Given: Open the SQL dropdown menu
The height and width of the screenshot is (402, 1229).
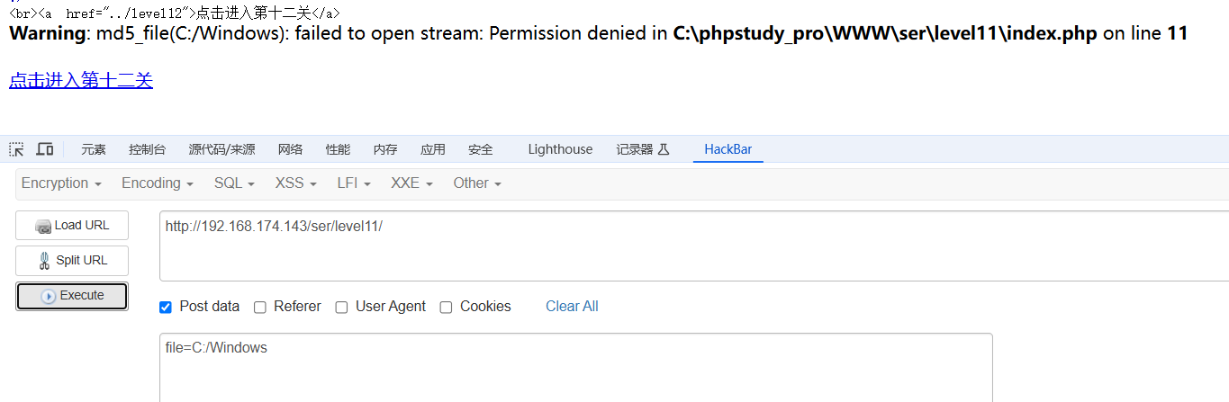Looking at the screenshot, I should (234, 183).
